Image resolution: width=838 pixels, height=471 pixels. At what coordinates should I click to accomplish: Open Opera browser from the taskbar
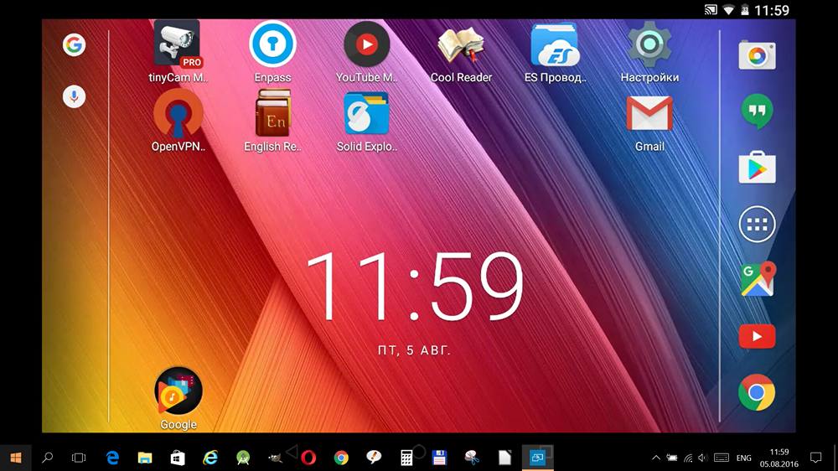[x=308, y=458]
